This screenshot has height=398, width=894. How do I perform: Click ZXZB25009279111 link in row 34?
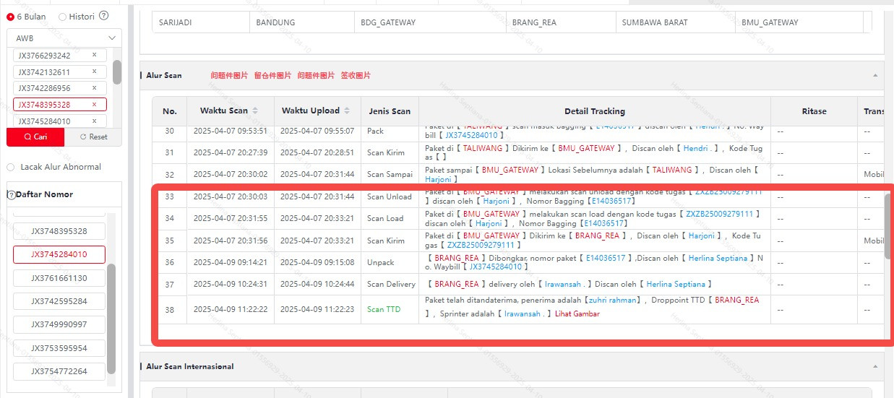coord(719,214)
